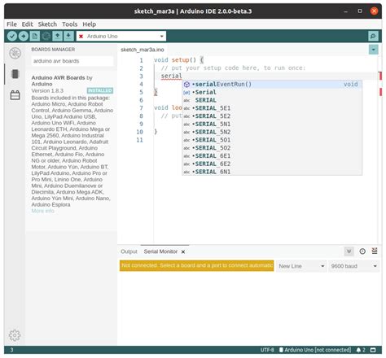This screenshot has width=386, height=358.
Task: Select the SERIAL_5N1 suggestion
Action: click(272, 124)
